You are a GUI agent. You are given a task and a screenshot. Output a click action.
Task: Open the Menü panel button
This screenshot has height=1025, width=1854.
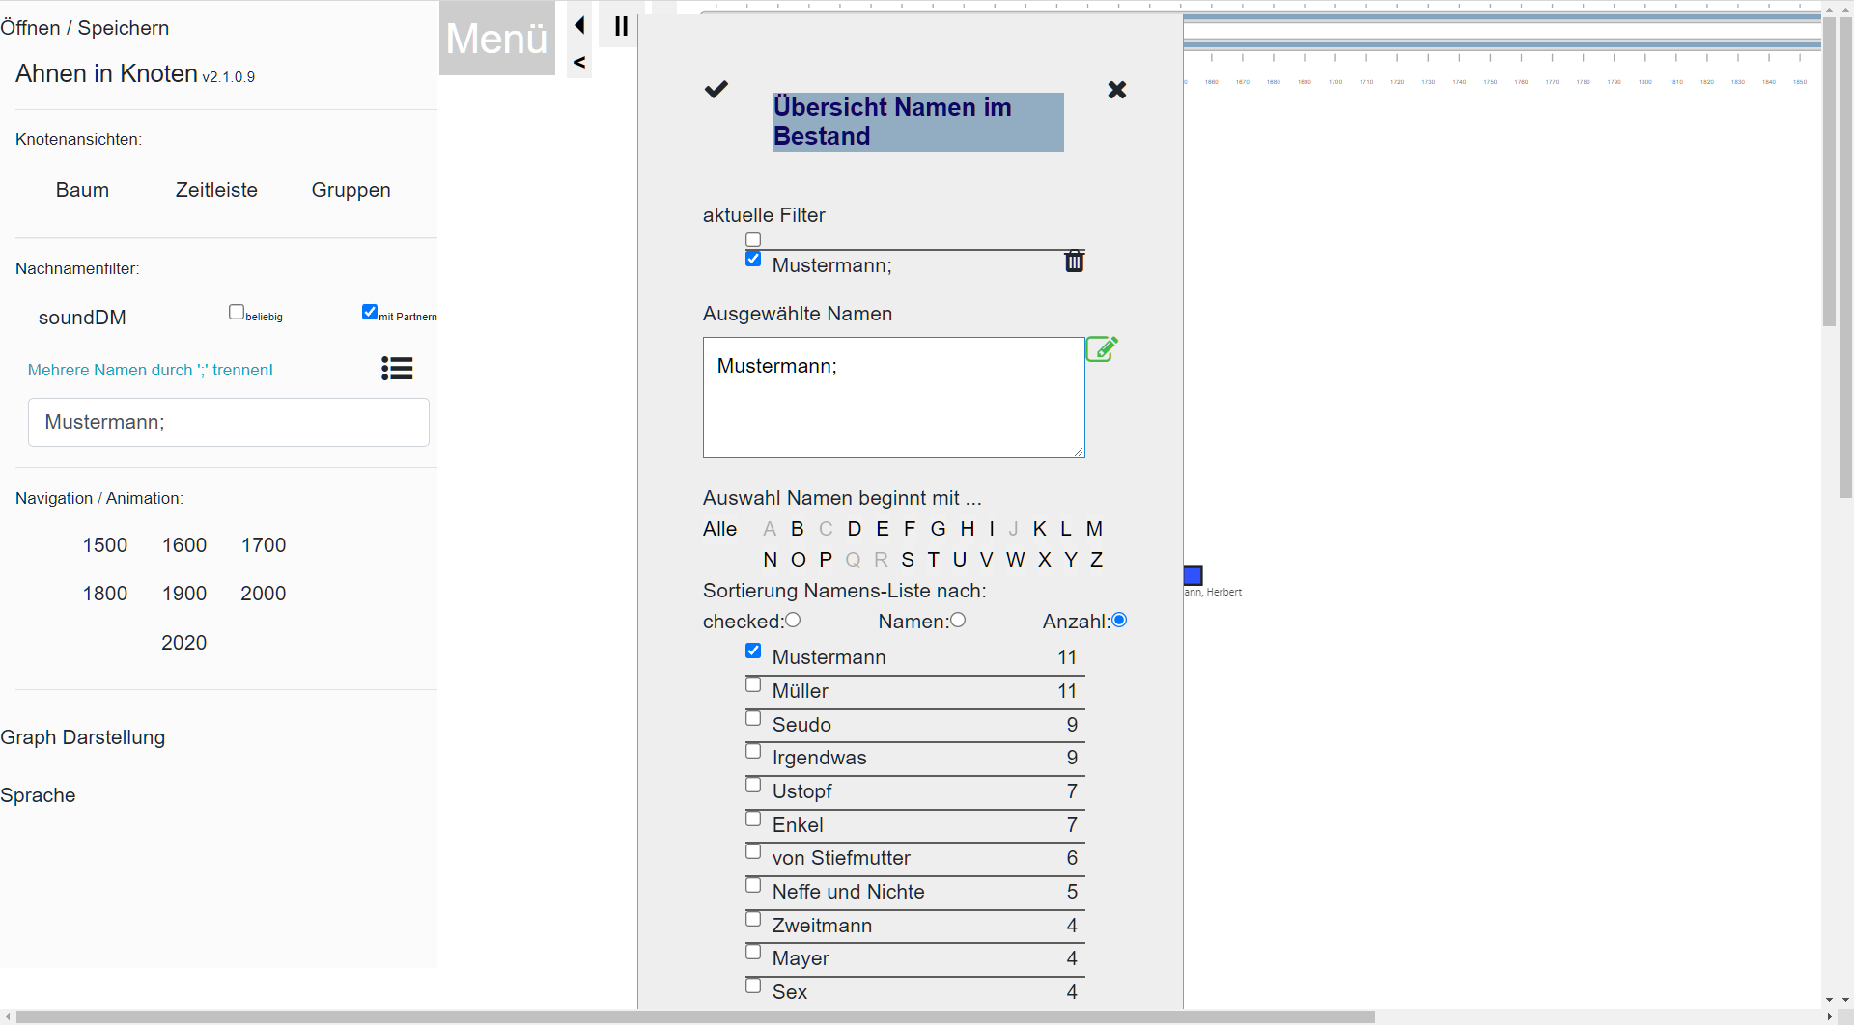coord(496,39)
